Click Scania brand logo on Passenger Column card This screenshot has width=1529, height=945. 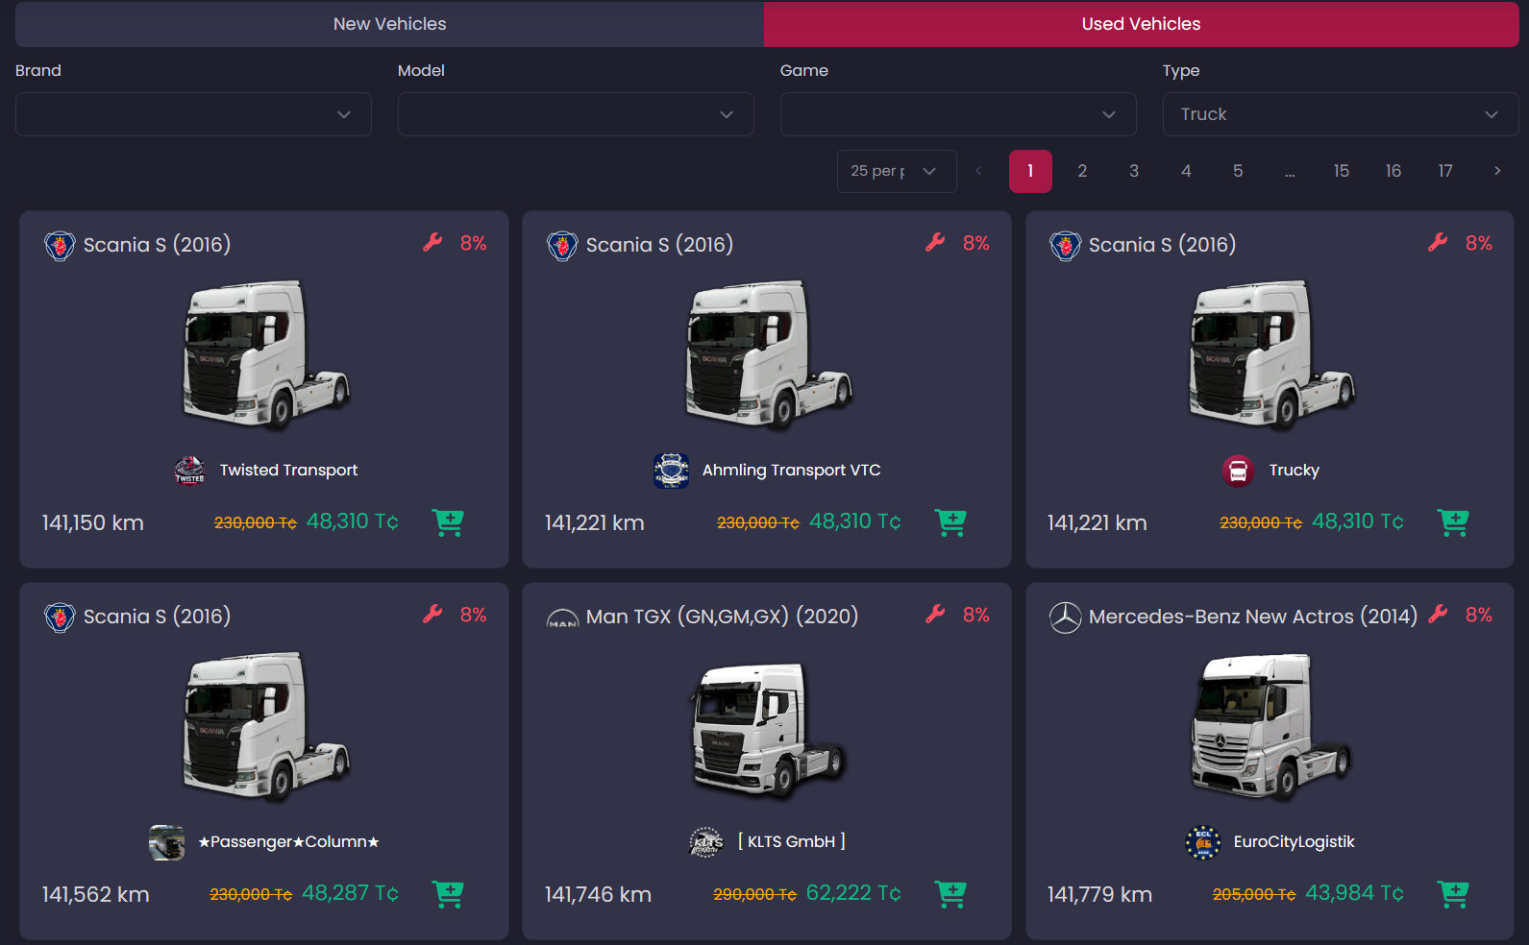tap(60, 618)
